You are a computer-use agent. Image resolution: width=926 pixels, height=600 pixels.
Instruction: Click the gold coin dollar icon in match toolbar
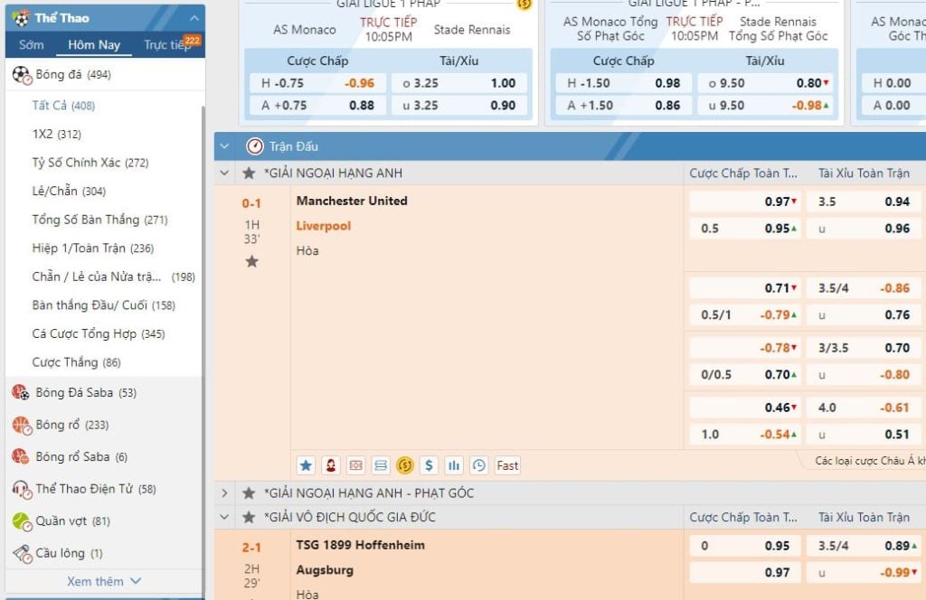click(x=405, y=465)
